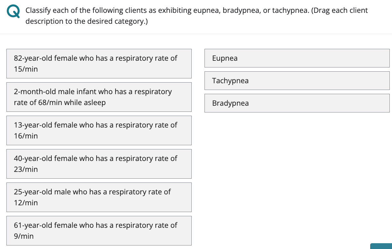The height and width of the screenshot is (249, 392).
Task: Select the Bradypnea category box
Action: tap(297, 103)
